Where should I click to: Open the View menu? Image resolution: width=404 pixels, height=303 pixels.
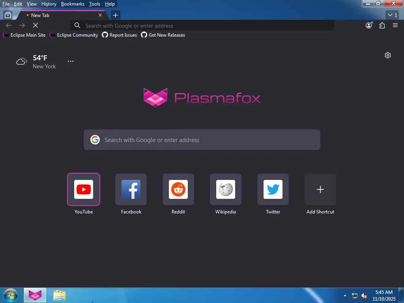point(32,4)
